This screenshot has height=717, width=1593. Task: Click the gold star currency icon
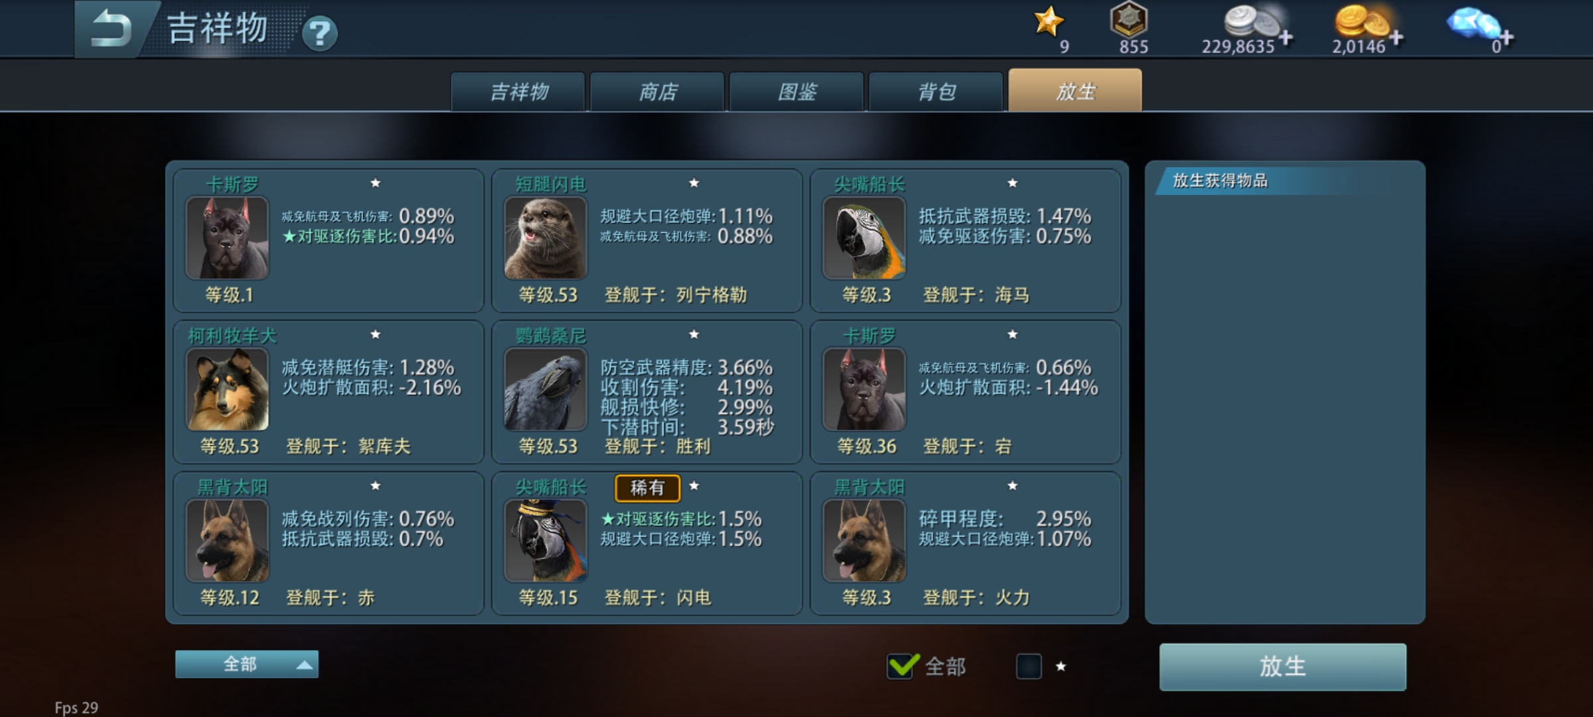coord(1049,21)
